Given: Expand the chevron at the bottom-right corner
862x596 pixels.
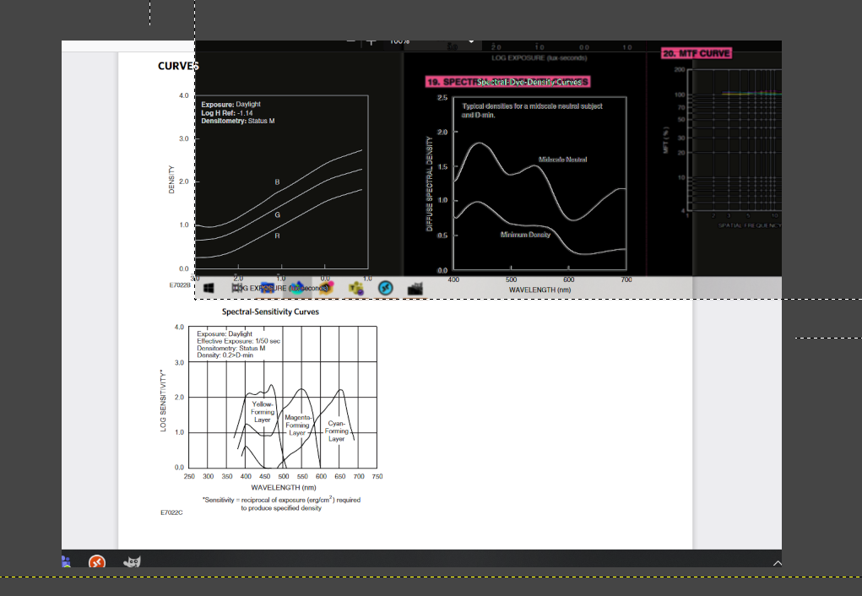Looking at the screenshot, I should click(x=777, y=561).
